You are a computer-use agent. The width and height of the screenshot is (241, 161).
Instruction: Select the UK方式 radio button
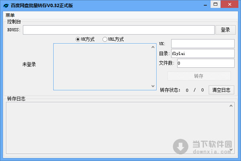point(85,39)
